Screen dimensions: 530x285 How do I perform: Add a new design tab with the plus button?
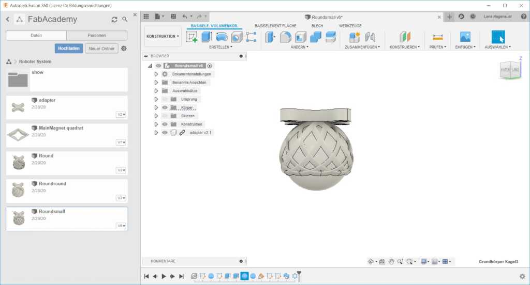click(449, 17)
